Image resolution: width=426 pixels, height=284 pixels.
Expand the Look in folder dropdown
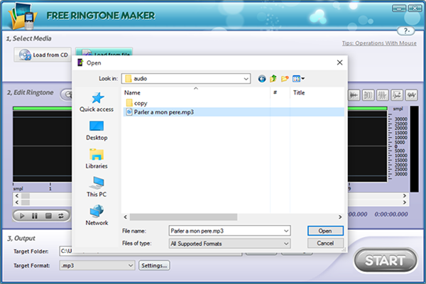pos(246,79)
